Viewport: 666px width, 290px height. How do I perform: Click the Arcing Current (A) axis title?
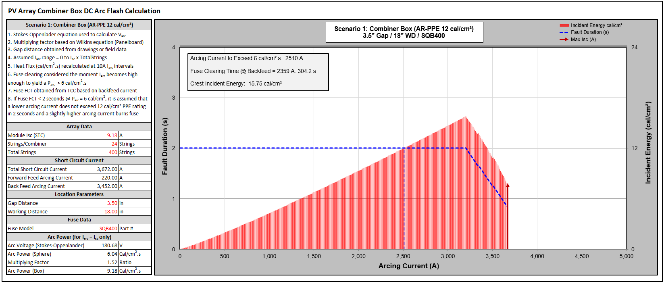click(x=408, y=266)
